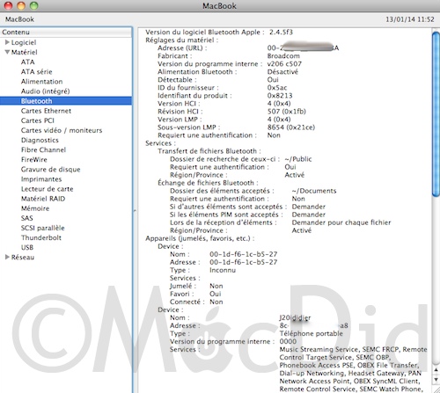Open the Thunderbolt section
The height and width of the screenshot is (393, 440).
(x=41, y=237)
